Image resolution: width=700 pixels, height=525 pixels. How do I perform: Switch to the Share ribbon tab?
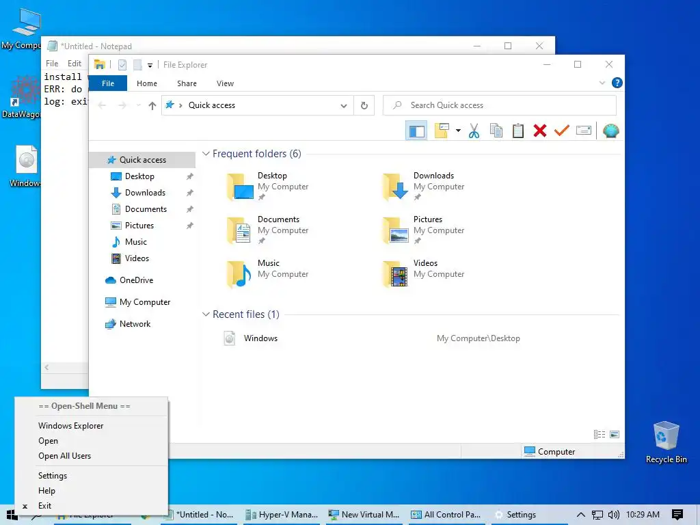click(187, 83)
